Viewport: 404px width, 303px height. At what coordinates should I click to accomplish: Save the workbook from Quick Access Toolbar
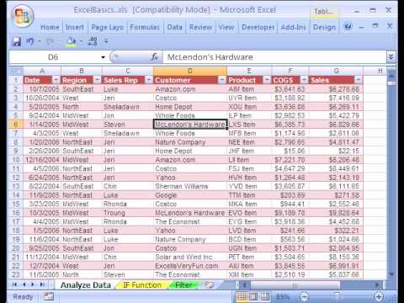click(x=17, y=41)
